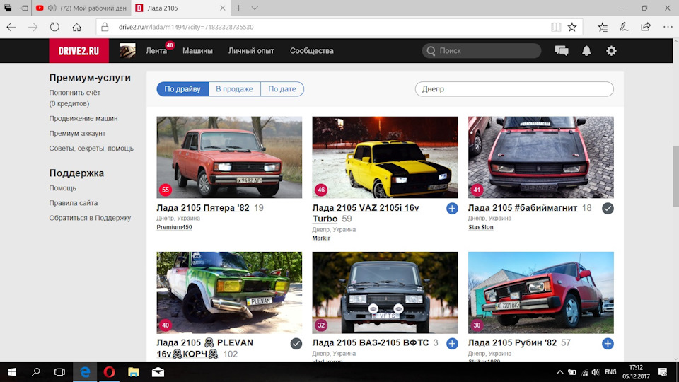Expand tab previews chevron
Screen dimensions: 679x382
(x=255, y=8)
